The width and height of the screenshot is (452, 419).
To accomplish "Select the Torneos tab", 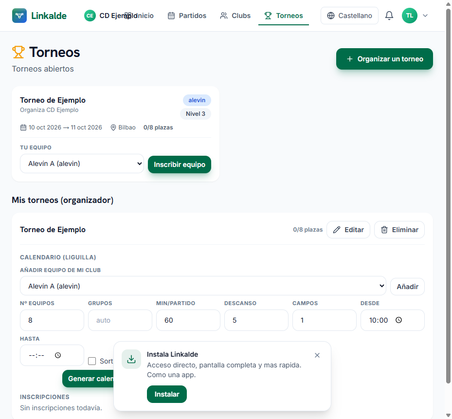I will point(284,16).
